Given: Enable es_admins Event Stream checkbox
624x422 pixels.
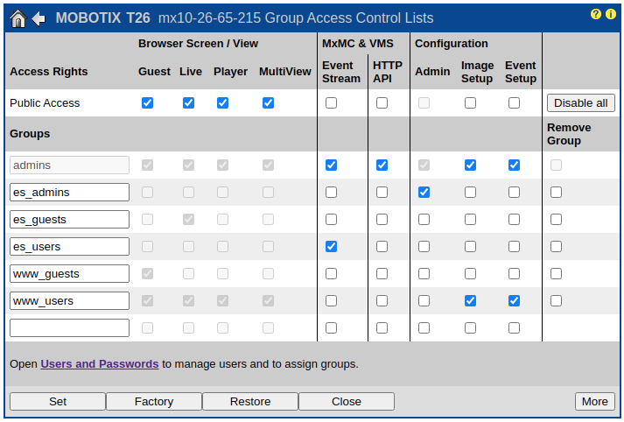Looking at the screenshot, I should [x=331, y=193].
